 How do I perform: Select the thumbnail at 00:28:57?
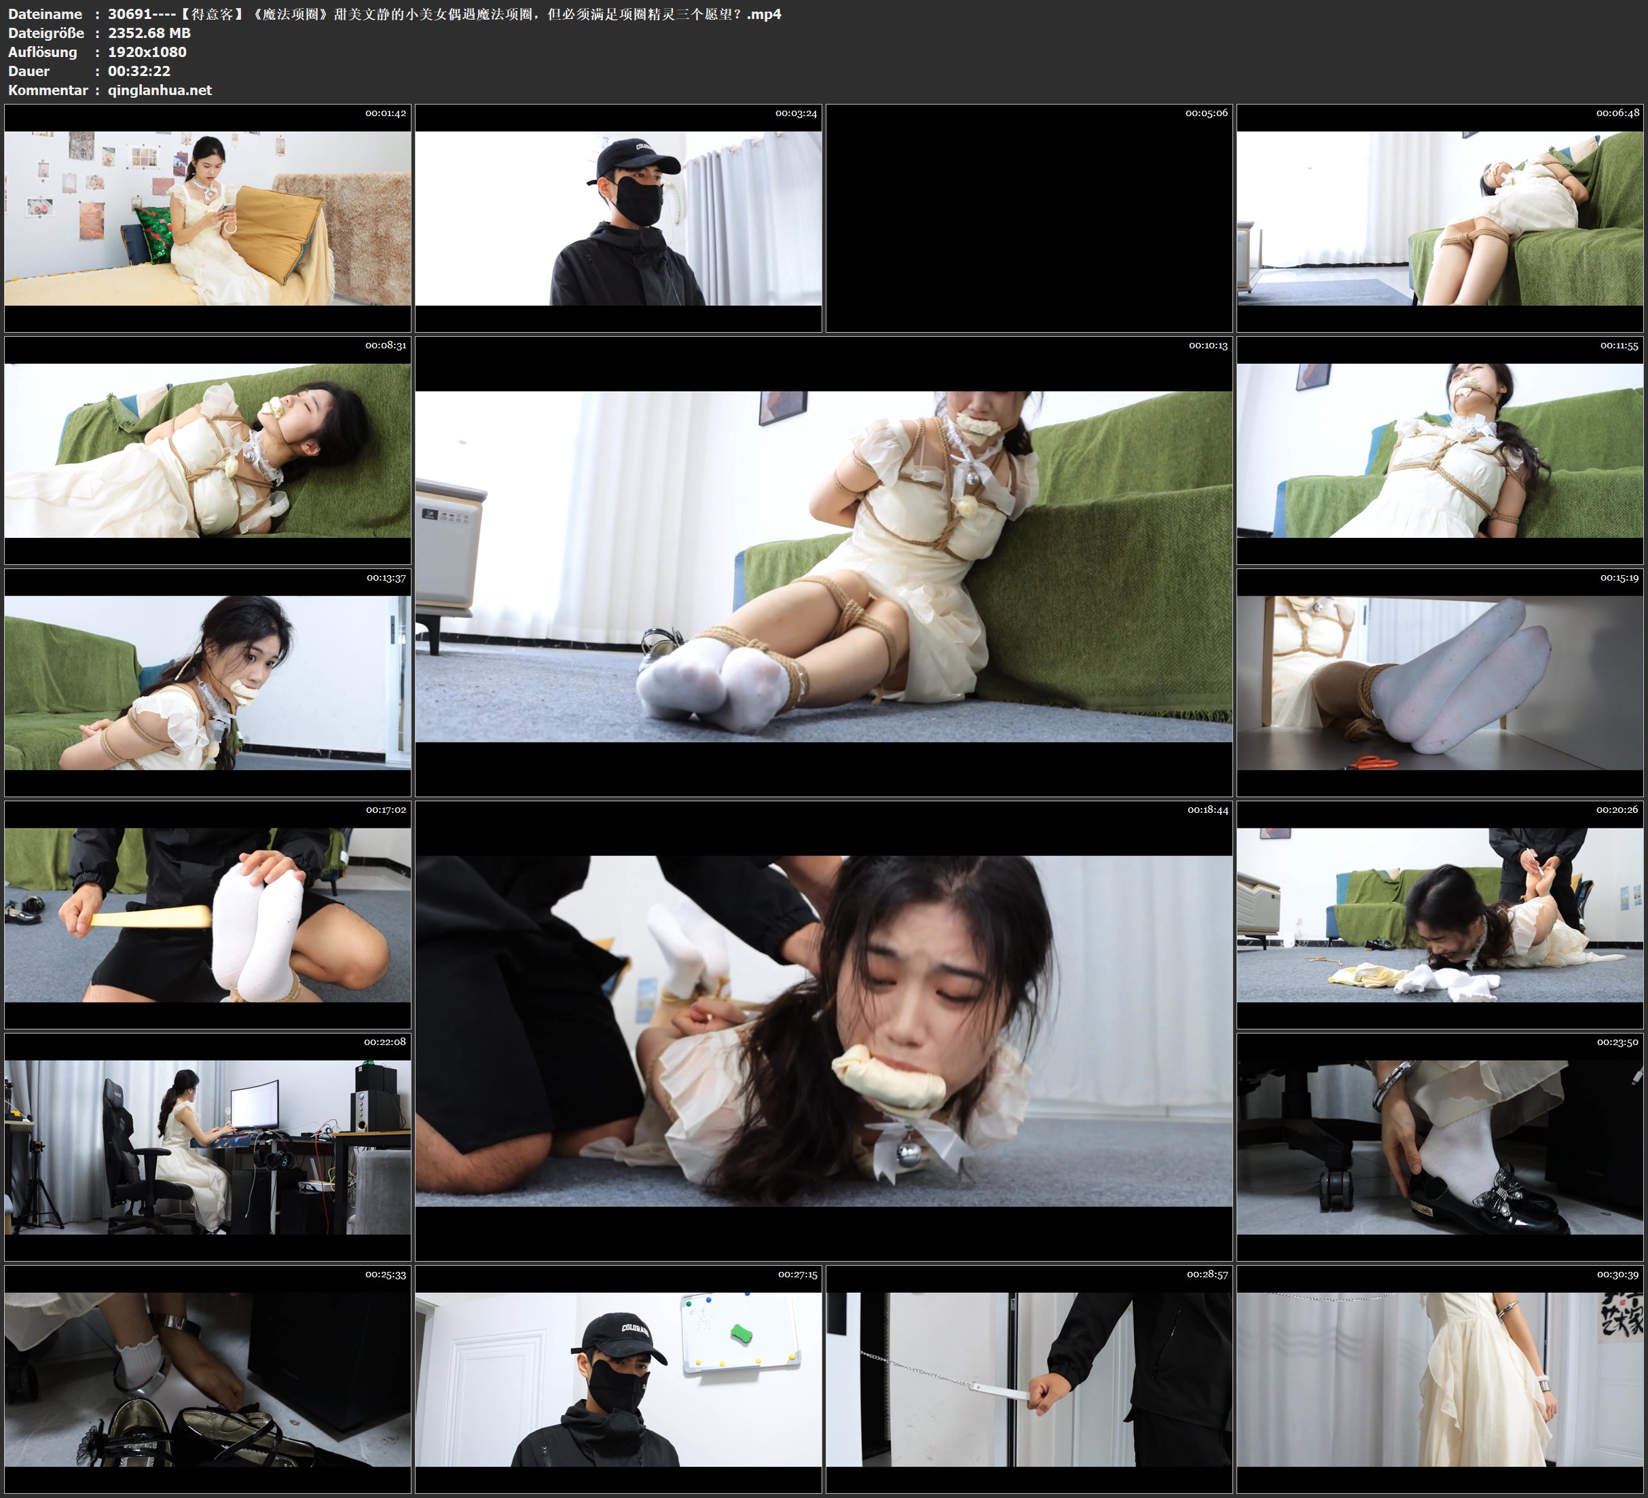click(x=1028, y=1379)
